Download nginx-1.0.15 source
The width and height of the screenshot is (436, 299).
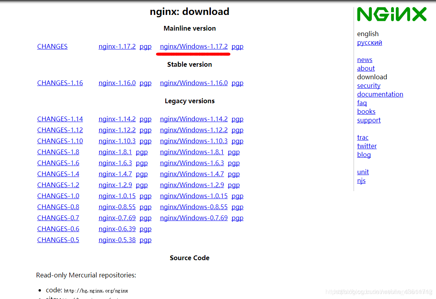(x=117, y=196)
